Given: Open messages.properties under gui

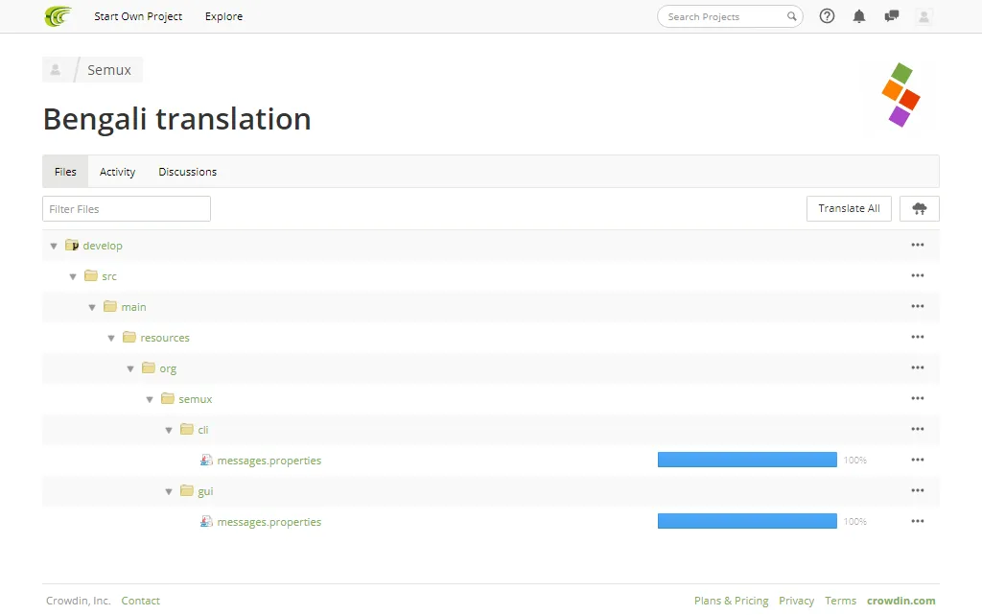Looking at the screenshot, I should coord(269,522).
